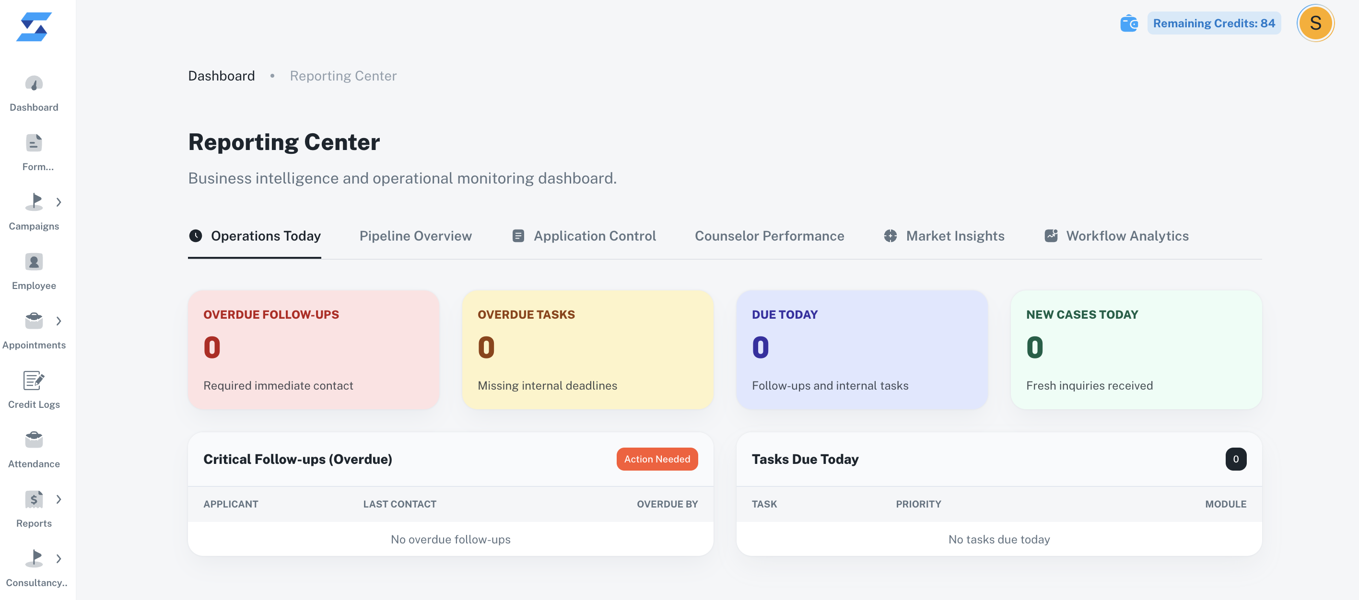Expand the Reports submenu chevron
The height and width of the screenshot is (600, 1359).
tap(59, 499)
